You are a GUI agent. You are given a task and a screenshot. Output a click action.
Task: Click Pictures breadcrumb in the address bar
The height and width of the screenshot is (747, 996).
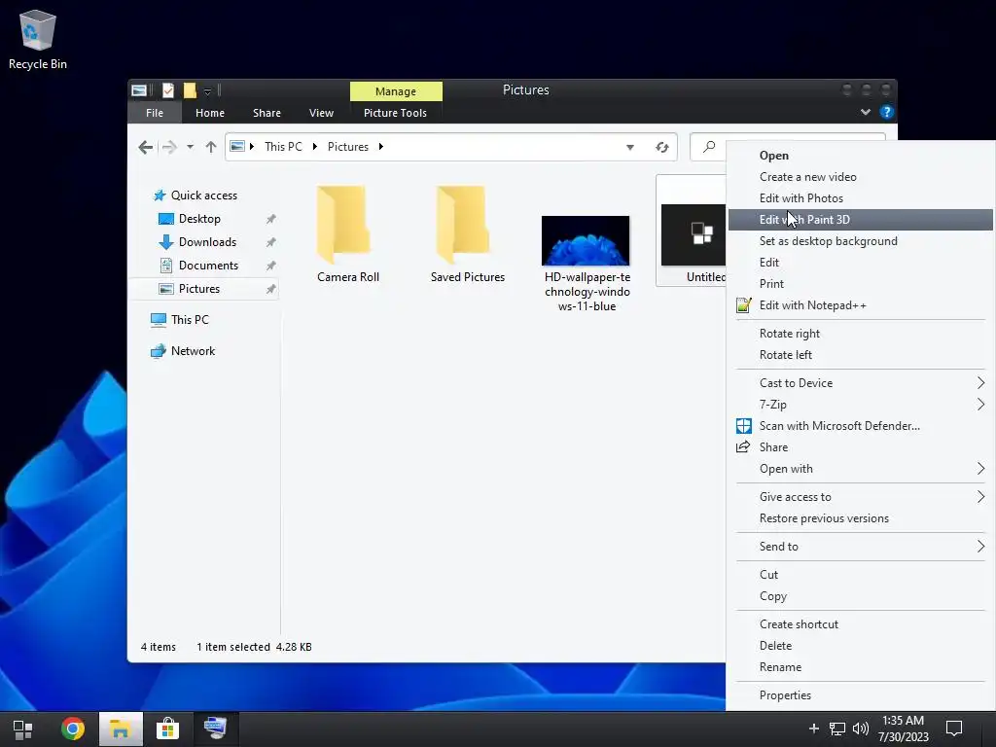click(348, 147)
